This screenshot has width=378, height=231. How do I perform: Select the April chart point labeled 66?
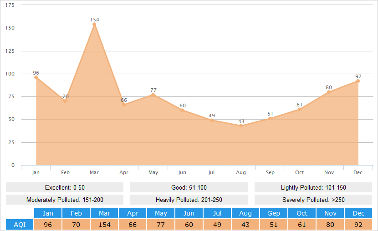click(x=124, y=105)
